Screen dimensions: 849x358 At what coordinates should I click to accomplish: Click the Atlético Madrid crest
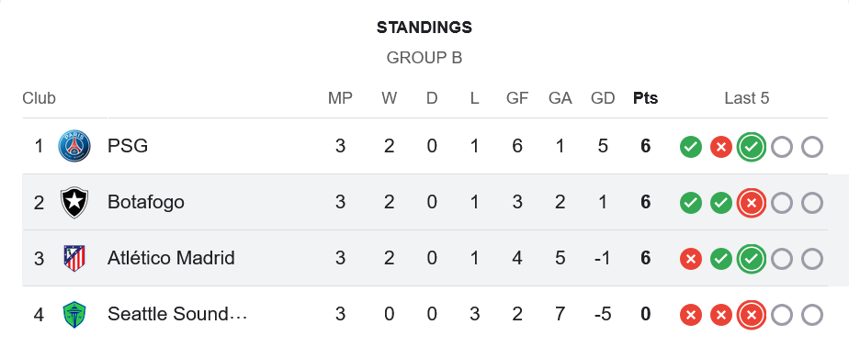(74, 259)
